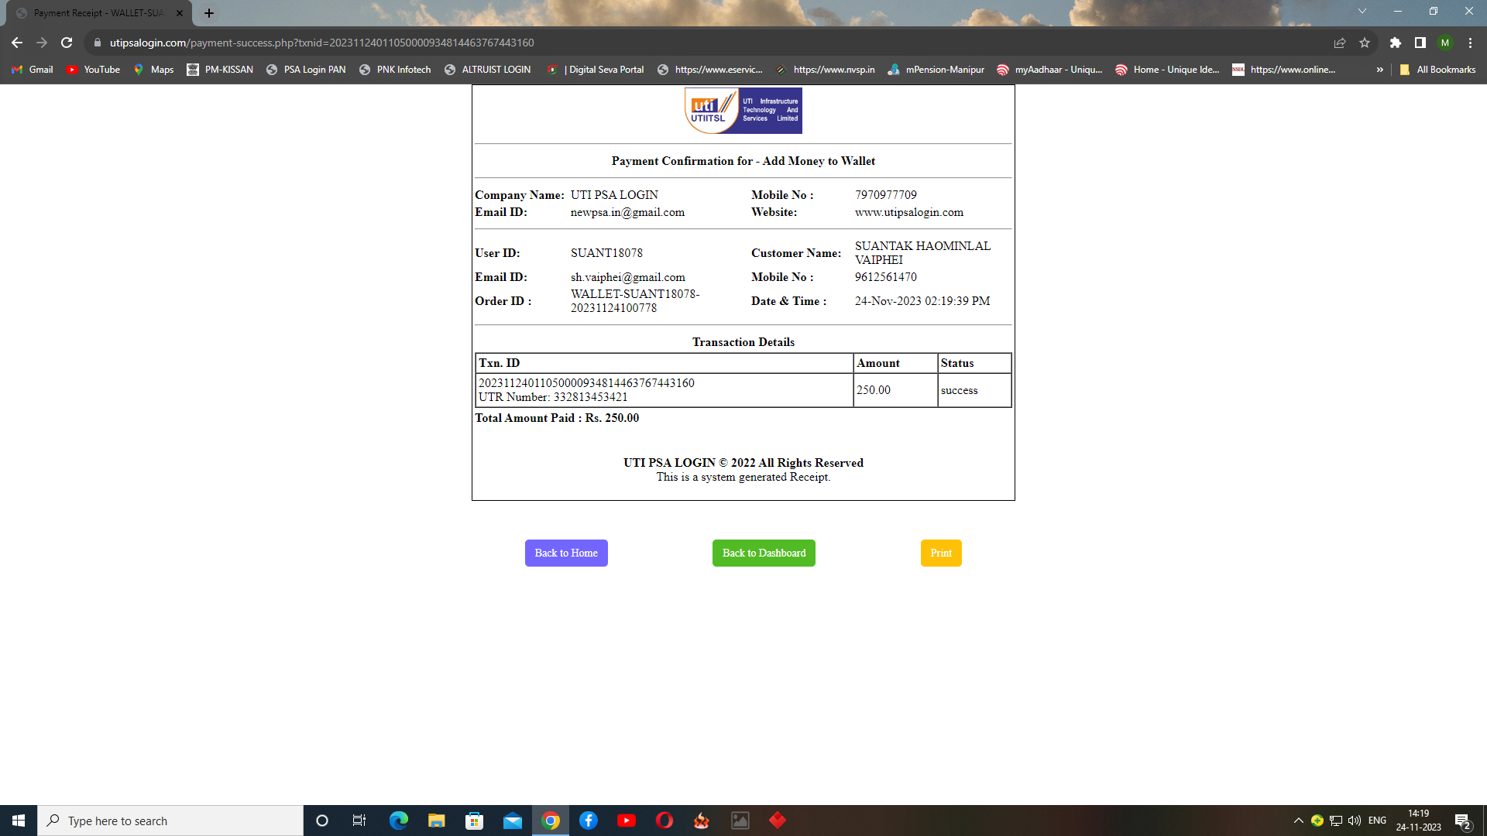Open the tab search dropdown arrow
The image size is (1487, 836).
[1362, 11]
